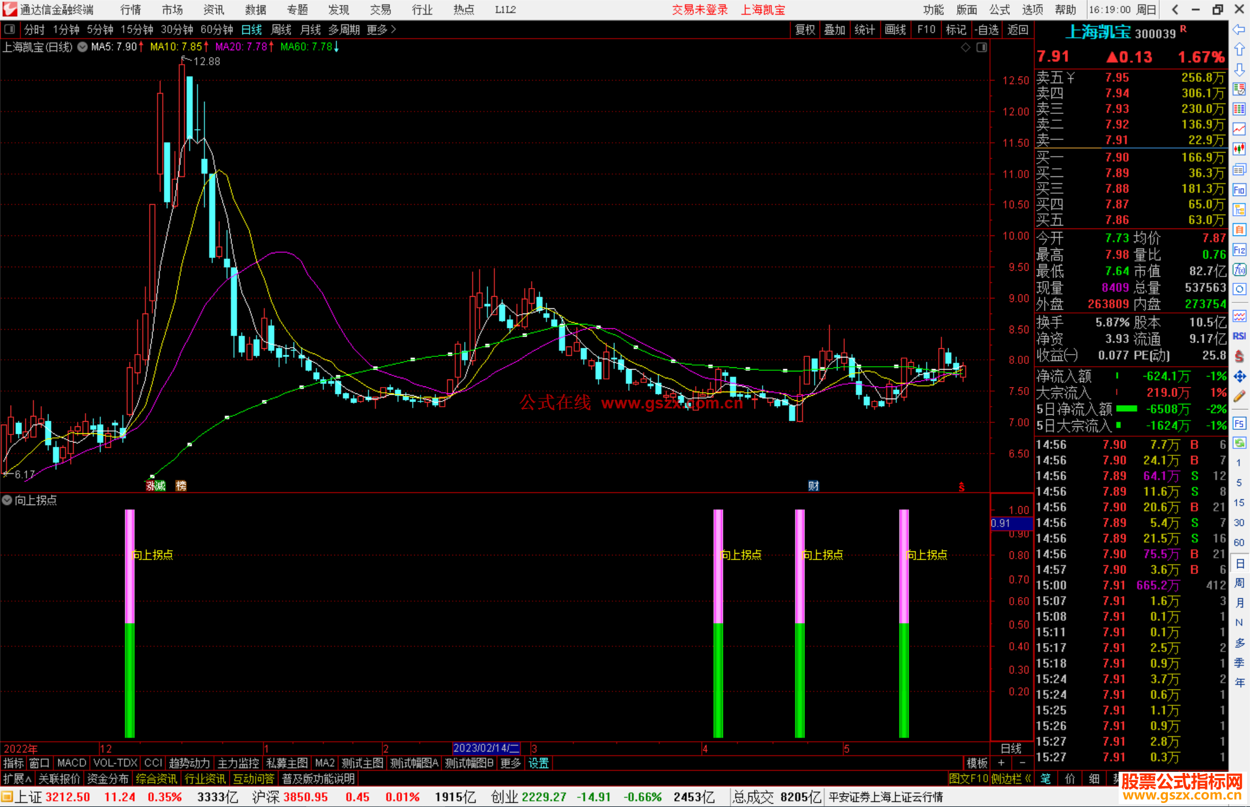This screenshot has height=807, width=1250.
Task: Click the 模板 button
Action: (x=977, y=763)
